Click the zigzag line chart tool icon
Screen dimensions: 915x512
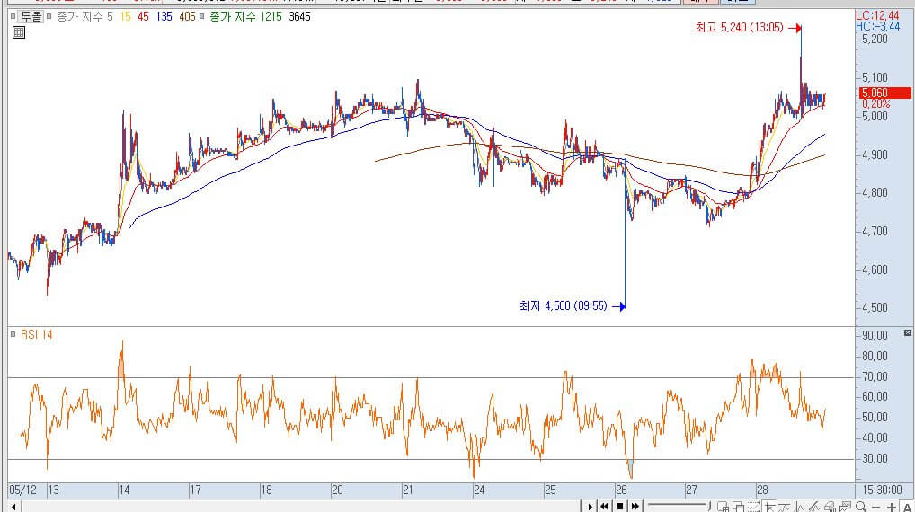click(x=800, y=507)
